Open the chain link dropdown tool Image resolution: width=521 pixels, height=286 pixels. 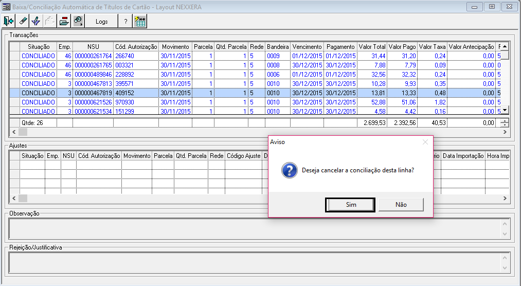(78, 21)
